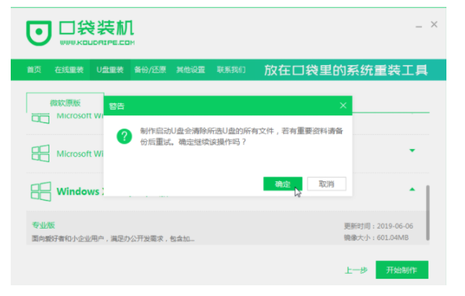Click Windows logo icon beside bold Windows entry
The height and width of the screenshot is (296, 465).
(40, 191)
